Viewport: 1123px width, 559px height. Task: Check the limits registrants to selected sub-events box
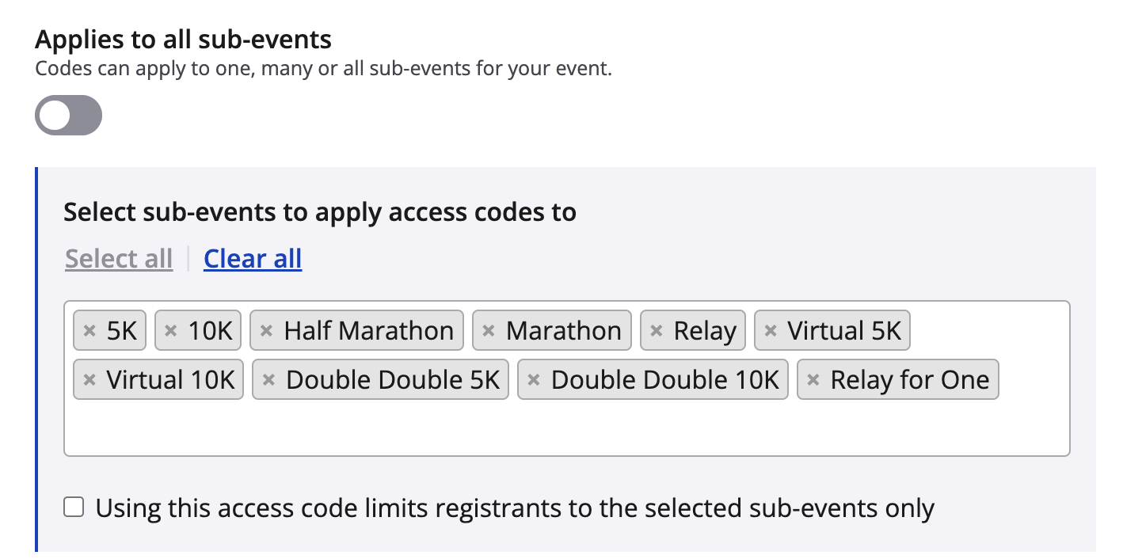74,508
